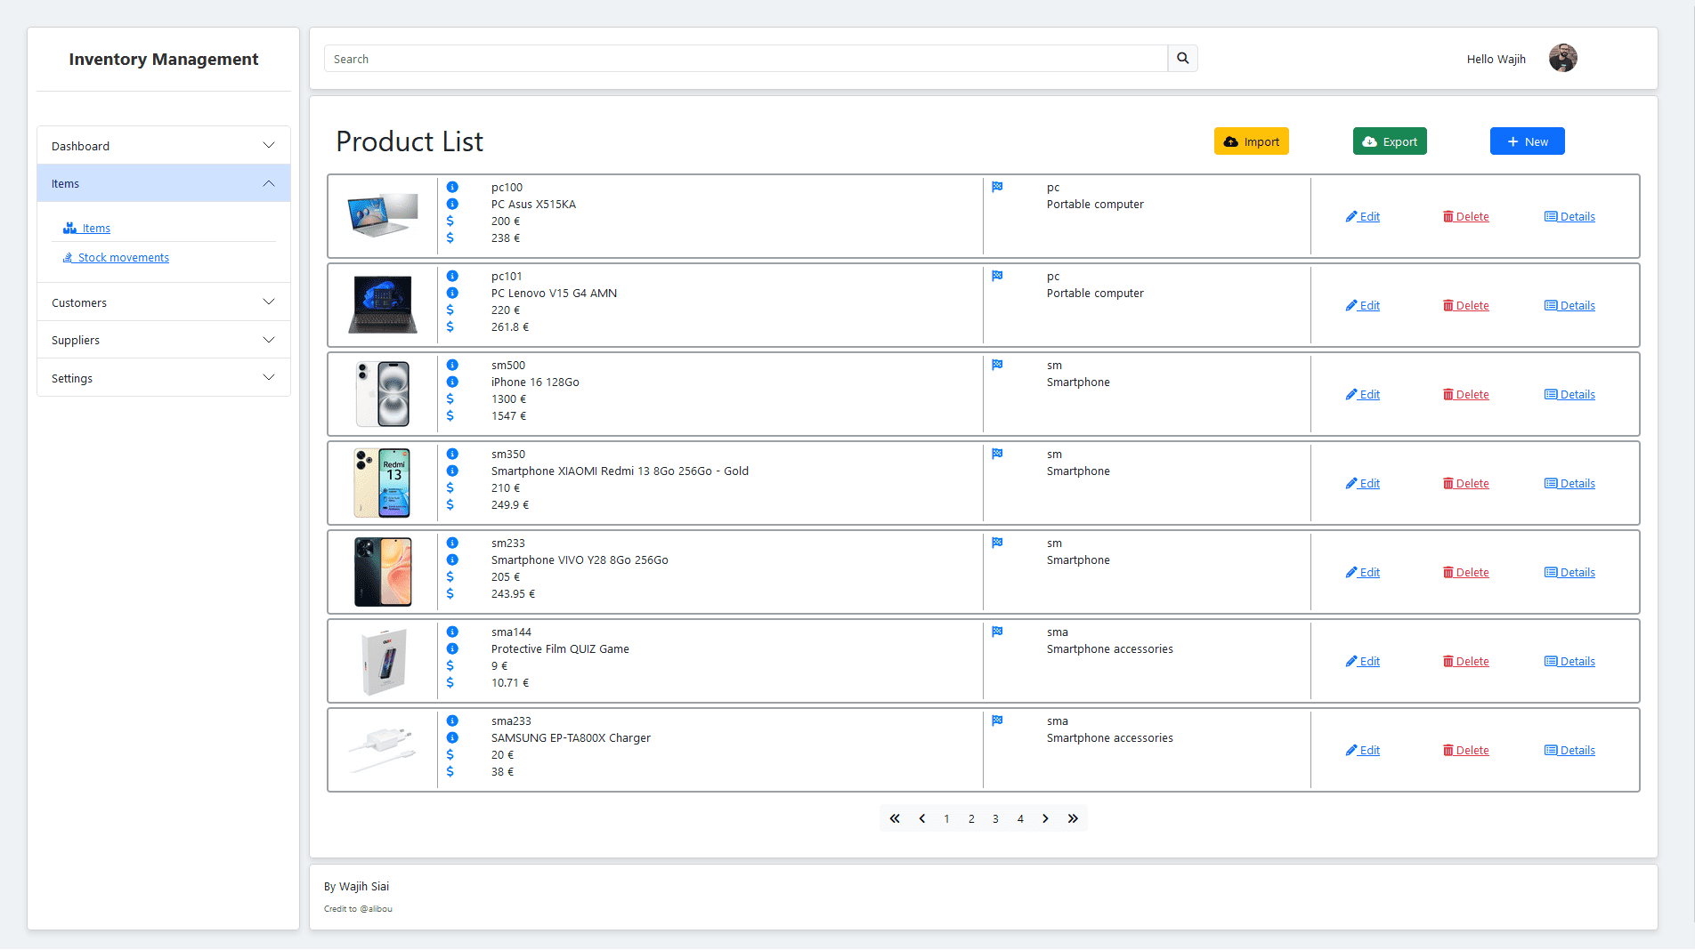The width and height of the screenshot is (1695, 950).
Task: Delete the pc101 PC Lenovo product
Action: pyautogui.click(x=1466, y=306)
